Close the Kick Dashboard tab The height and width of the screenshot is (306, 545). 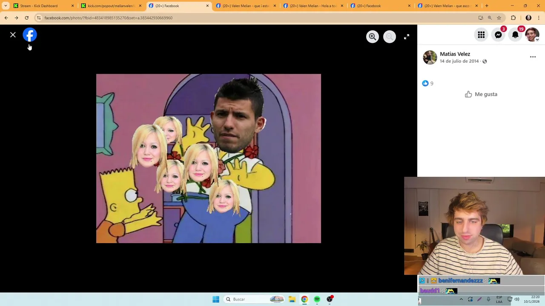[x=72, y=6]
